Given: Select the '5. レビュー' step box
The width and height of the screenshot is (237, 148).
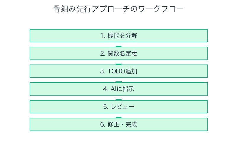Looking at the screenshot, I should (118, 107).
